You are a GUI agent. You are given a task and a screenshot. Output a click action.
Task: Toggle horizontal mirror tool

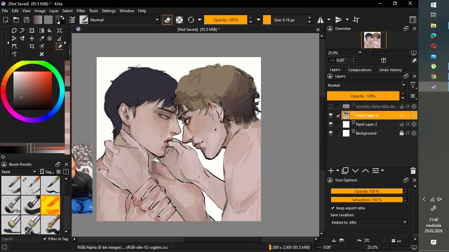click(321, 20)
